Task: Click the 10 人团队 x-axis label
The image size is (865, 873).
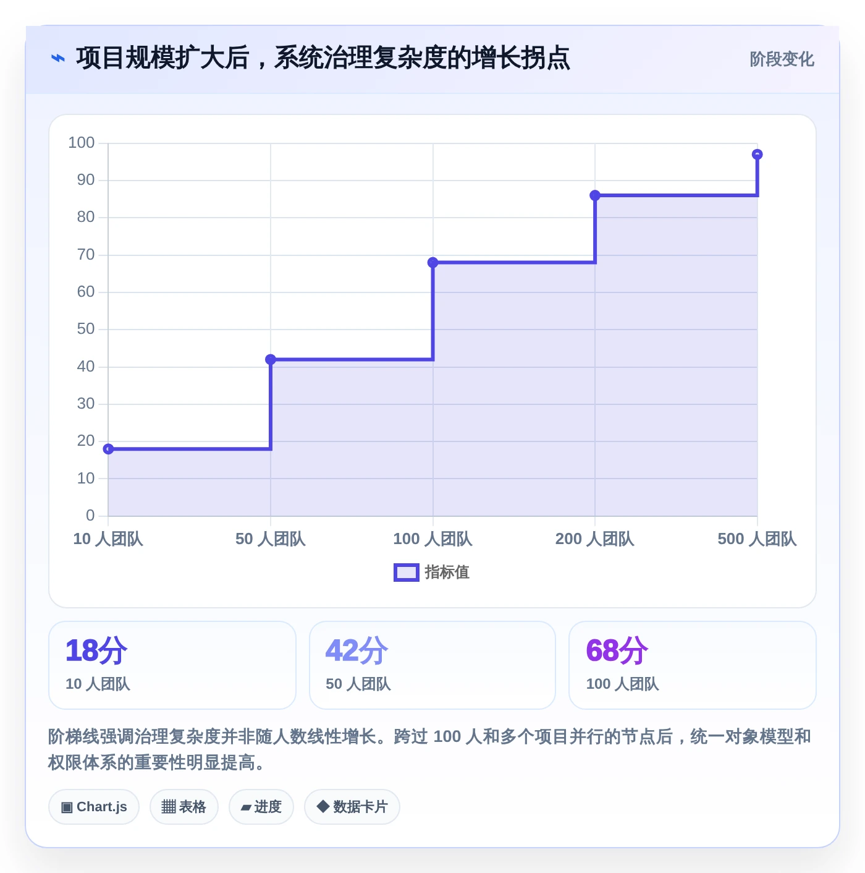Action: tap(108, 539)
